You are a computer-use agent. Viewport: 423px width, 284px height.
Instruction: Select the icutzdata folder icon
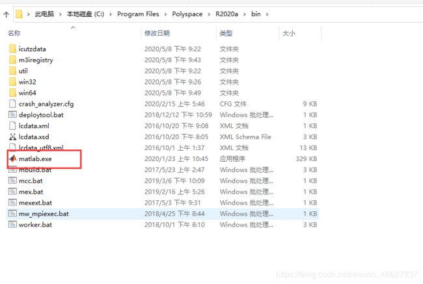click(x=12, y=49)
